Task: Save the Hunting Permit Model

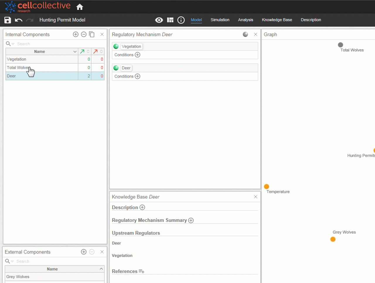Action: pos(8,20)
